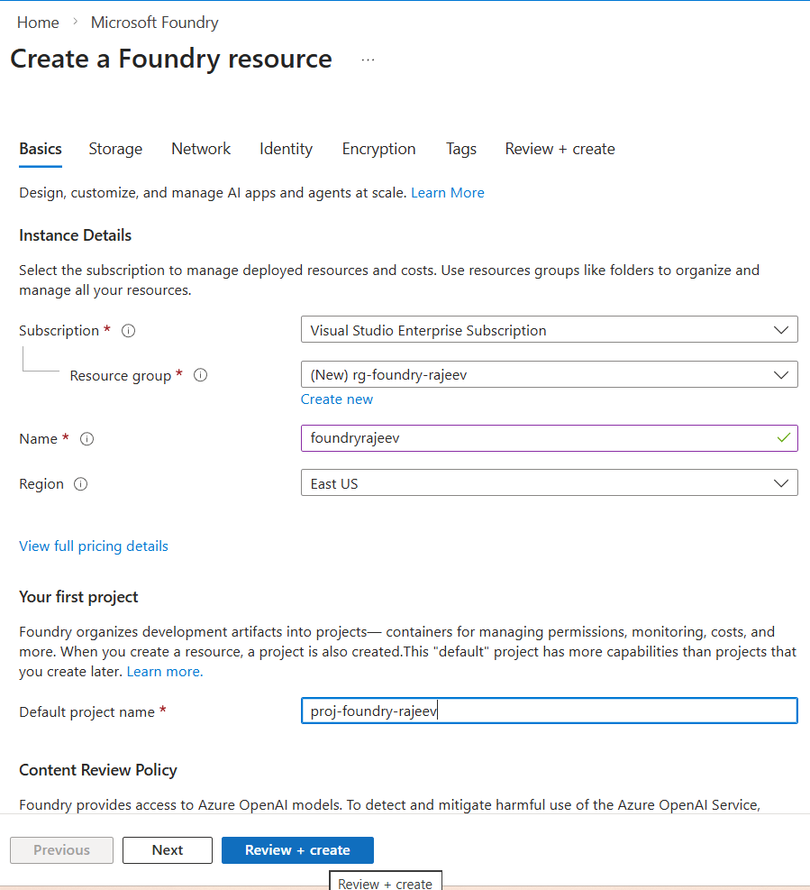The image size is (810, 890).
Task: Open the Resource group dropdown
Action: point(549,374)
